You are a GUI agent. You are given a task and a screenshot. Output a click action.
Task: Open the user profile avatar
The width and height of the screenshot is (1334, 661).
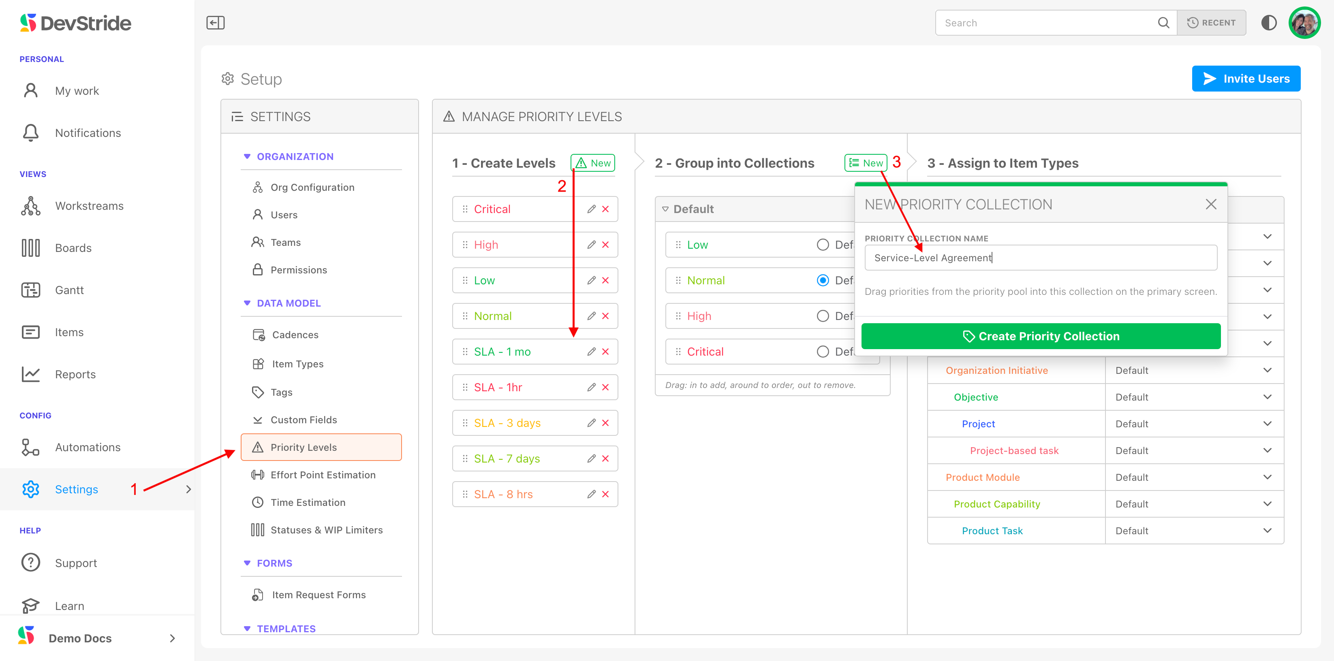(x=1304, y=23)
